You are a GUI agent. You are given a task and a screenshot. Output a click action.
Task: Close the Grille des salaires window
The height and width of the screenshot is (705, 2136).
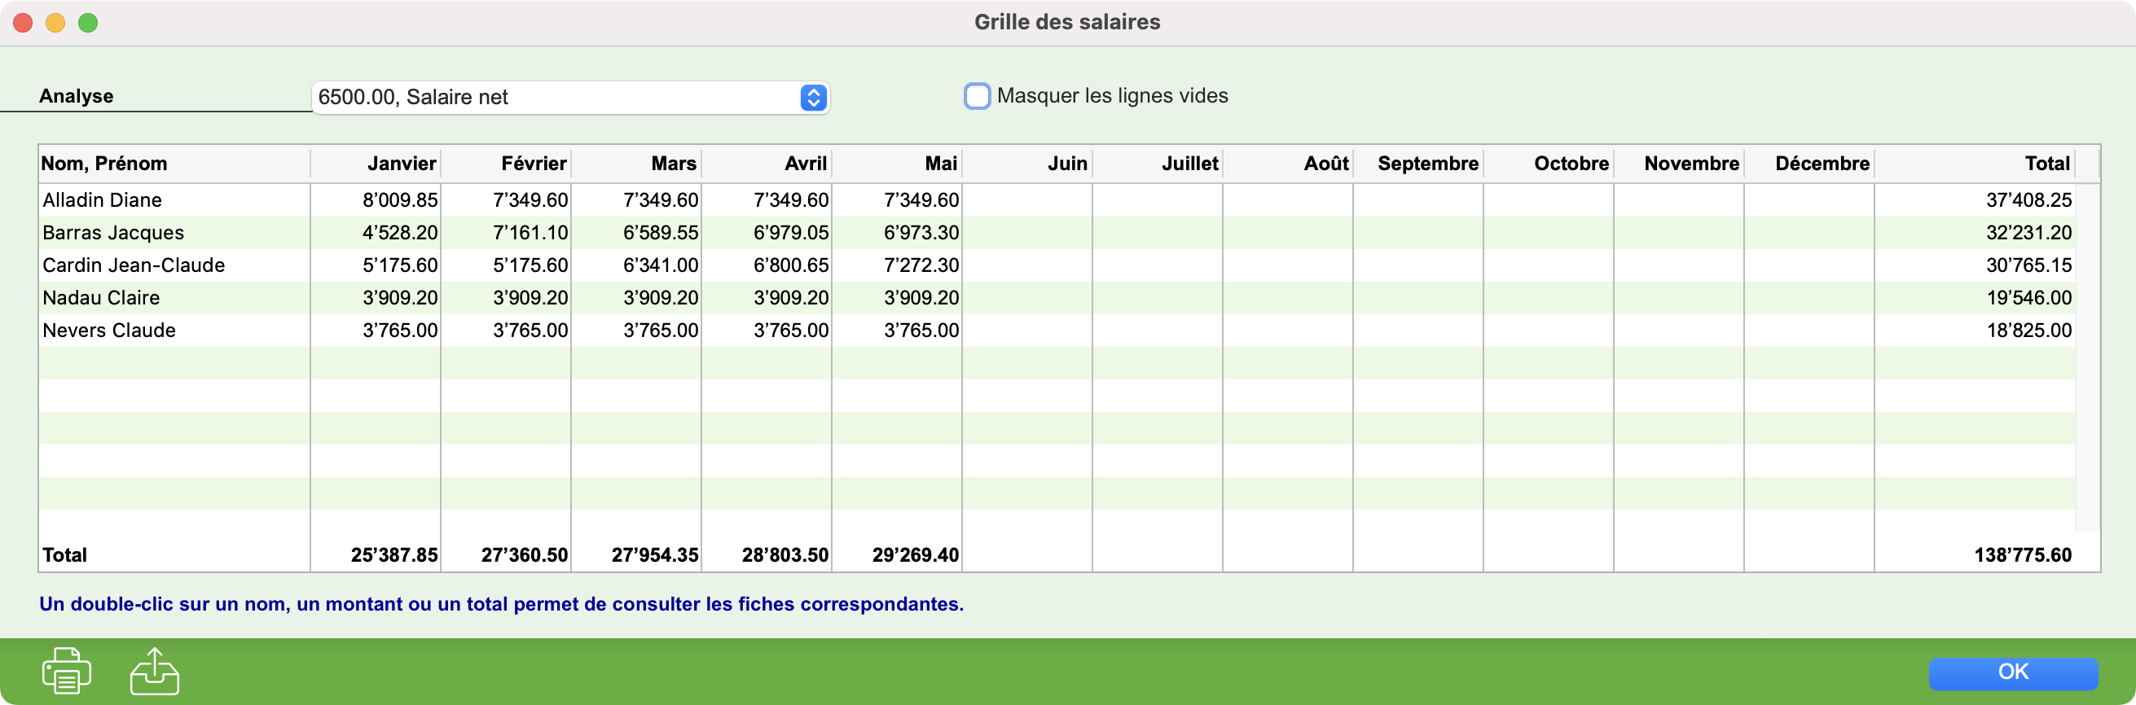23,22
